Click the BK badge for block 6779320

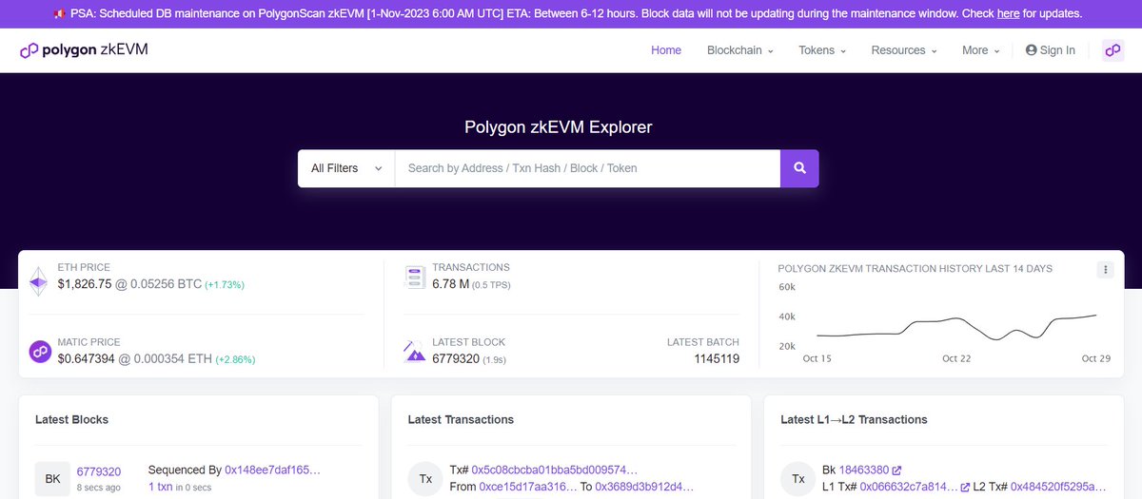point(52,479)
